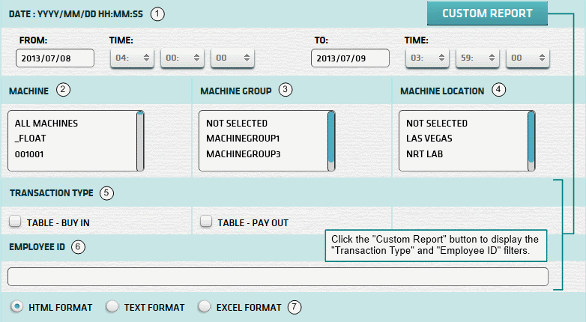Select NOT SELECTED in Machine Group list
This screenshot has width=586, height=322.
pos(237,124)
